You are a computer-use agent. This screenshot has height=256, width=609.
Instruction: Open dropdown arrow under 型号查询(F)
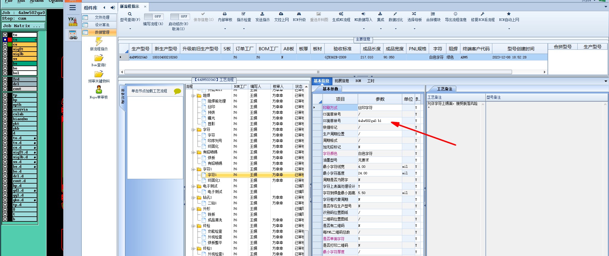coord(130,29)
